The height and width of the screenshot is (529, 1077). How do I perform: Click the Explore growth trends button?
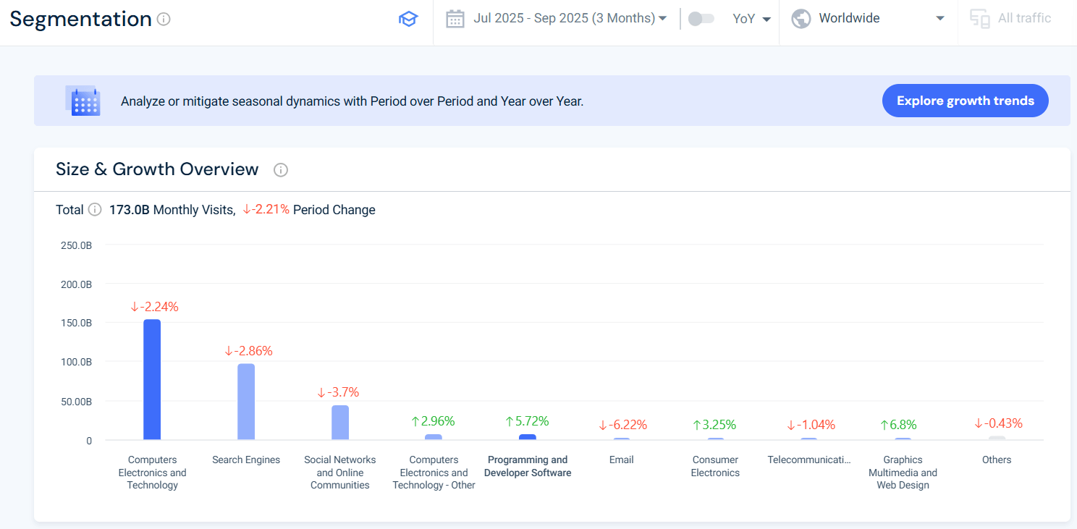tap(965, 101)
